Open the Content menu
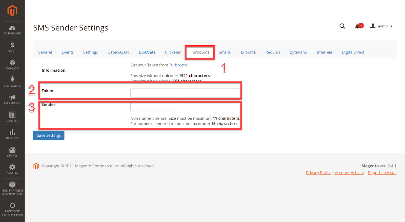405x222 pixels. tap(12, 117)
